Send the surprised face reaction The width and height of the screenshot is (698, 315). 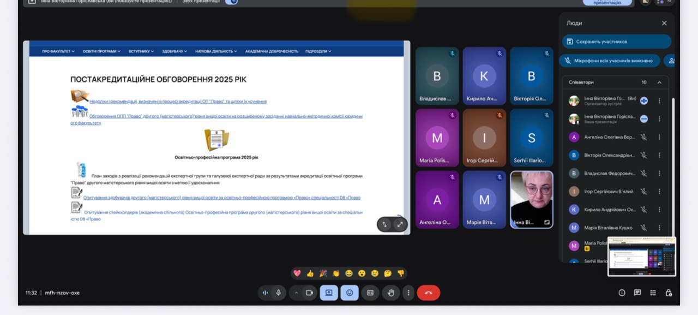362,274
